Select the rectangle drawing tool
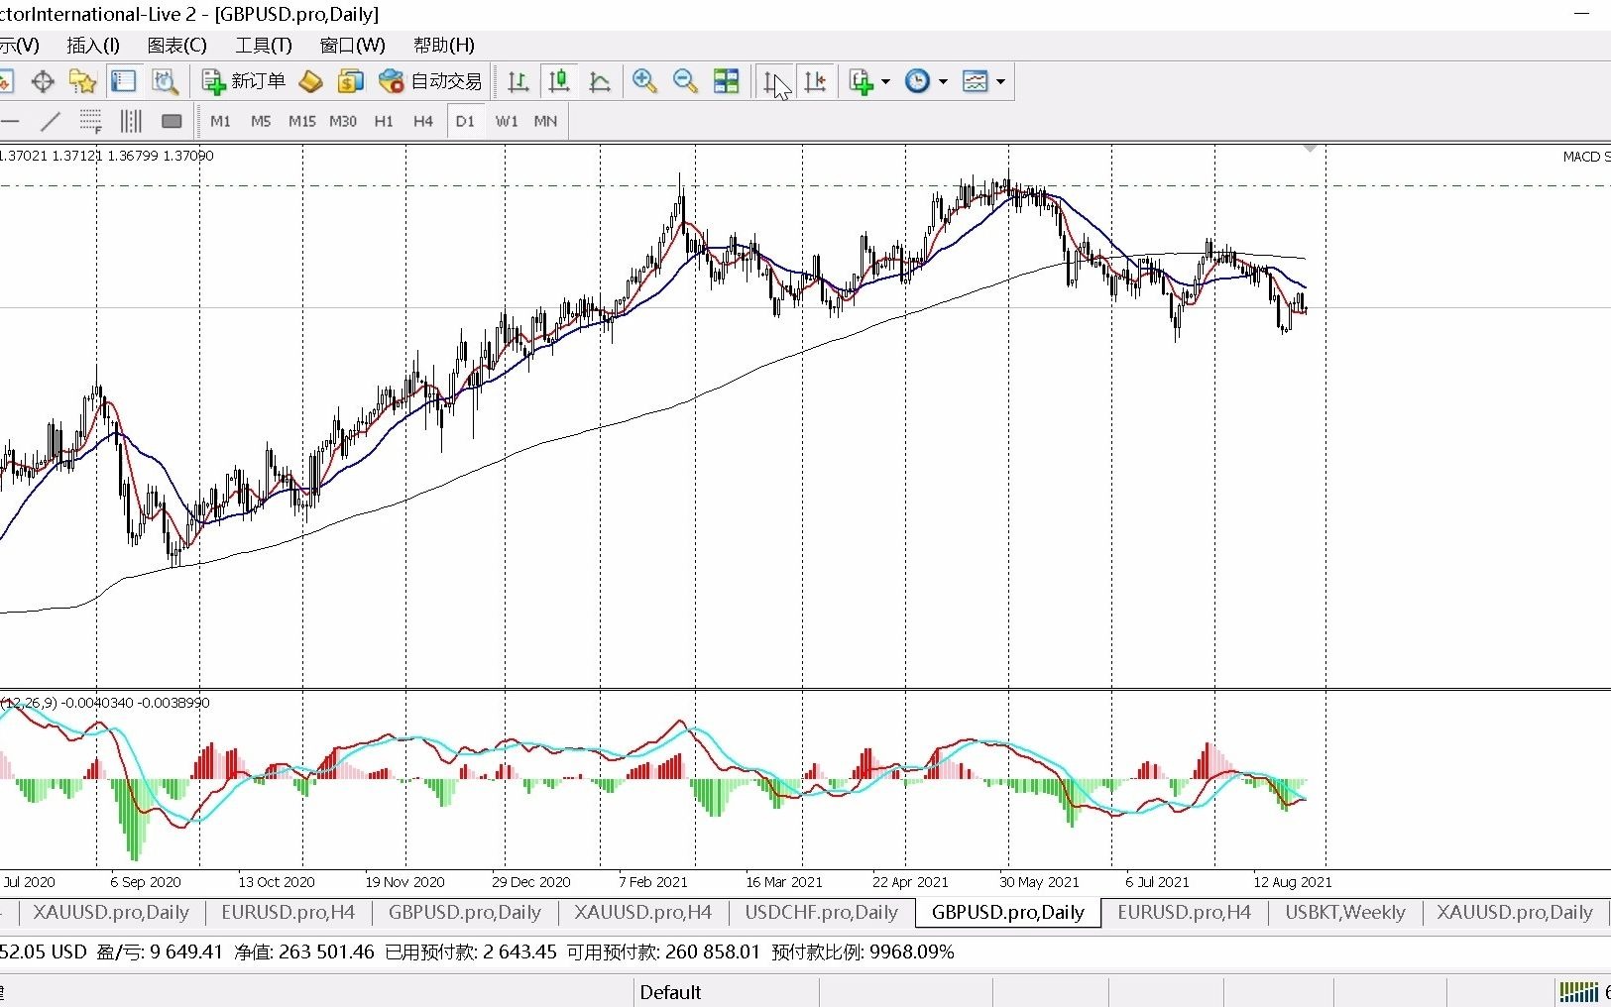This screenshot has width=1611, height=1007. tap(172, 121)
